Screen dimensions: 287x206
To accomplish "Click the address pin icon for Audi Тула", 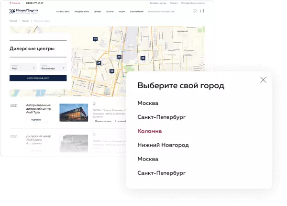I will [94, 104].
